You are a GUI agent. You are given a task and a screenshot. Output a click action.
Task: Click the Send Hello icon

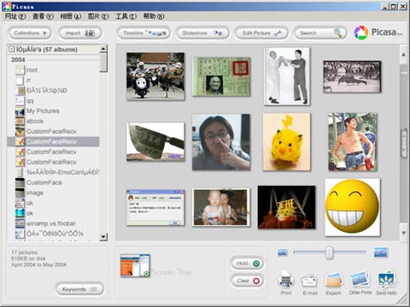point(386,280)
